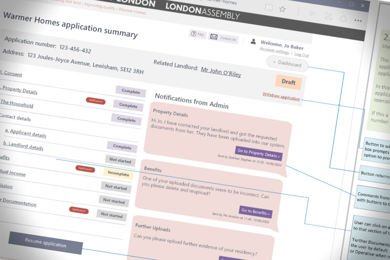Image resolution: width=390 pixels, height=260 pixels.
Task: Click the web note pen icon
Action: [x=328, y=16]
